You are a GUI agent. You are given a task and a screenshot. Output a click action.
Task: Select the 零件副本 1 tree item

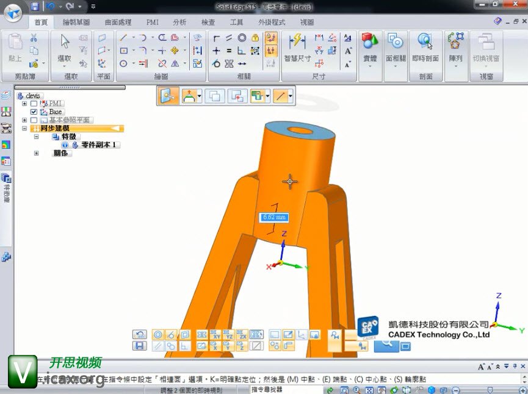pyautogui.click(x=100, y=145)
